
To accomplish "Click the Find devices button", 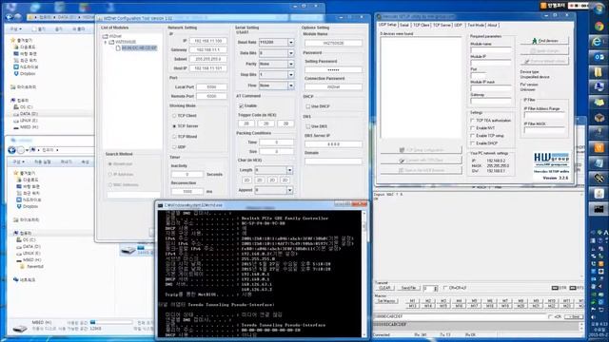I will pyautogui.click(x=544, y=41).
